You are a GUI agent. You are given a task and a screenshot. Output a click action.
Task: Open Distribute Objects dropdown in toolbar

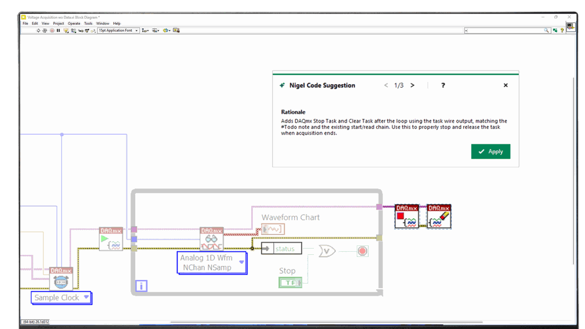pos(156,31)
